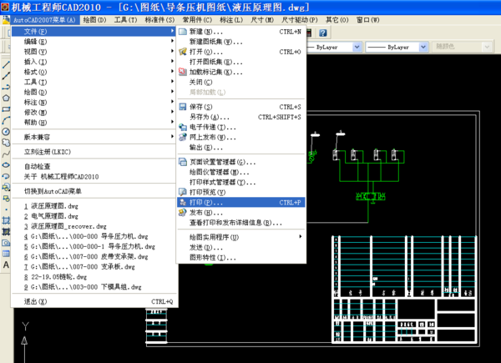This screenshot has width=501, height=363.
Task: Open the 尺寸驱动(P) menu bar item
Action: [x=300, y=20]
